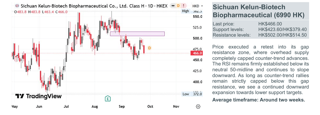
Task: Click the Sep label on time axis
Action: pyautogui.click(x=122, y=107)
